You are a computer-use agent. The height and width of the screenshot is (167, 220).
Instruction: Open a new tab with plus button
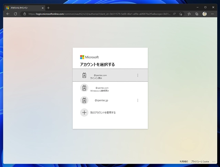[x=48, y=8]
